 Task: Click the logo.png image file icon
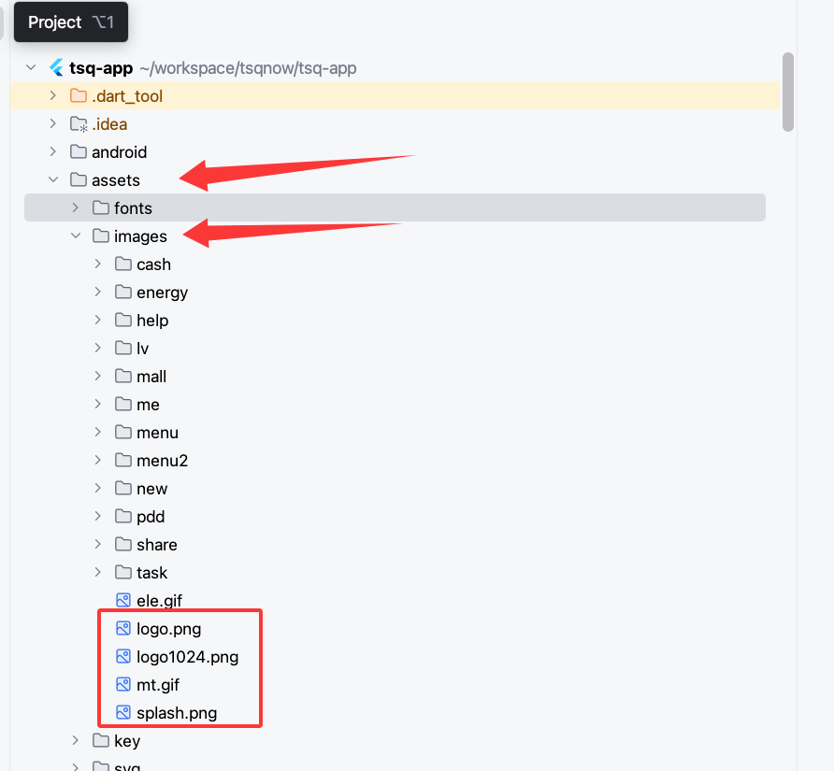[x=123, y=629]
